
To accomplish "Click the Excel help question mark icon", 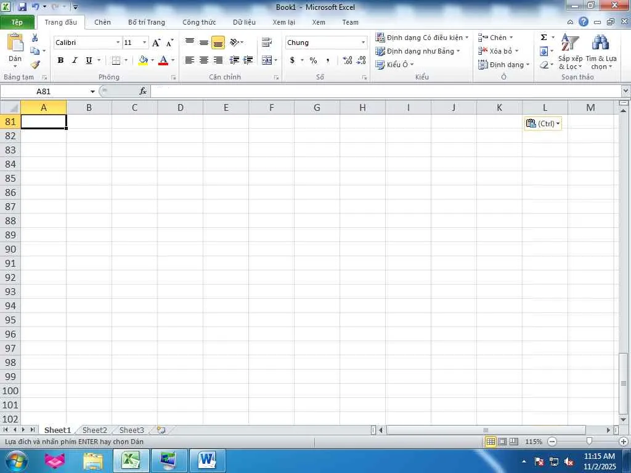I will pyautogui.click(x=583, y=22).
